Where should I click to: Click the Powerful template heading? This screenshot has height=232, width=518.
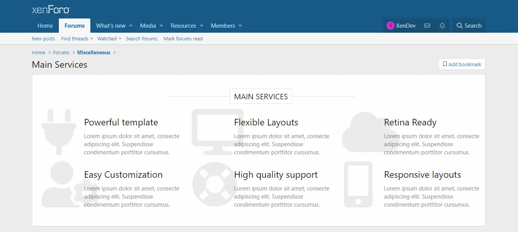(121, 122)
